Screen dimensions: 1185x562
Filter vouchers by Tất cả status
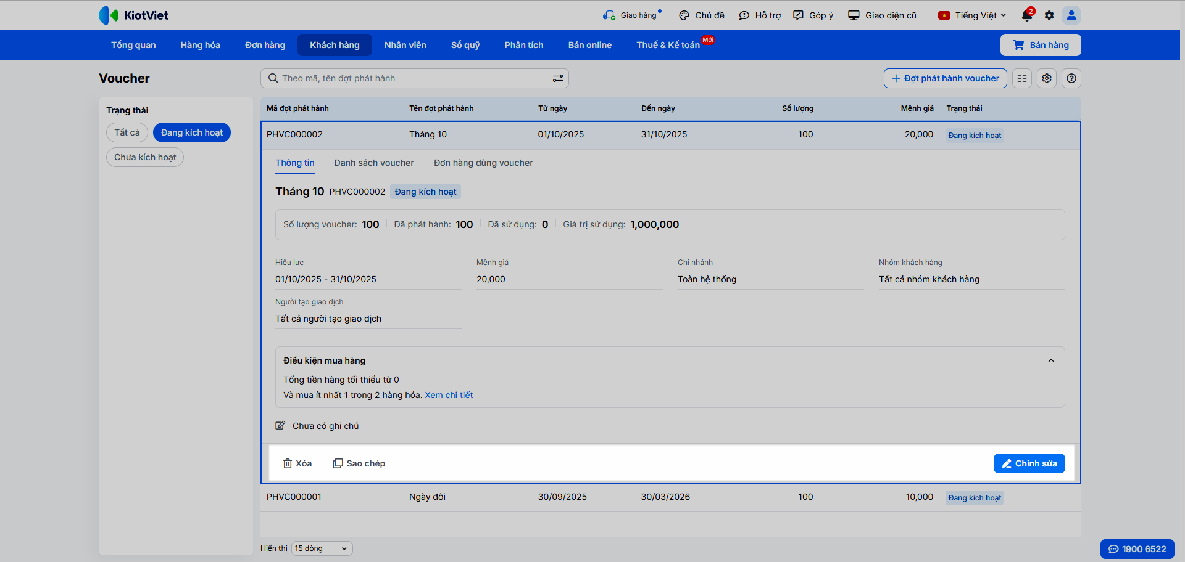tap(127, 132)
